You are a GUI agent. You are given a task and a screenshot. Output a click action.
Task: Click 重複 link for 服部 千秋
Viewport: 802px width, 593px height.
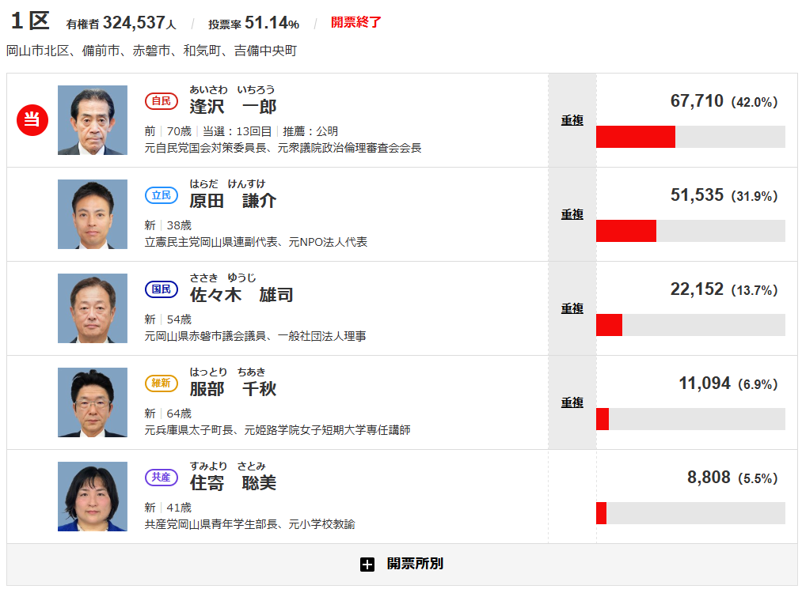click(572, 402)
